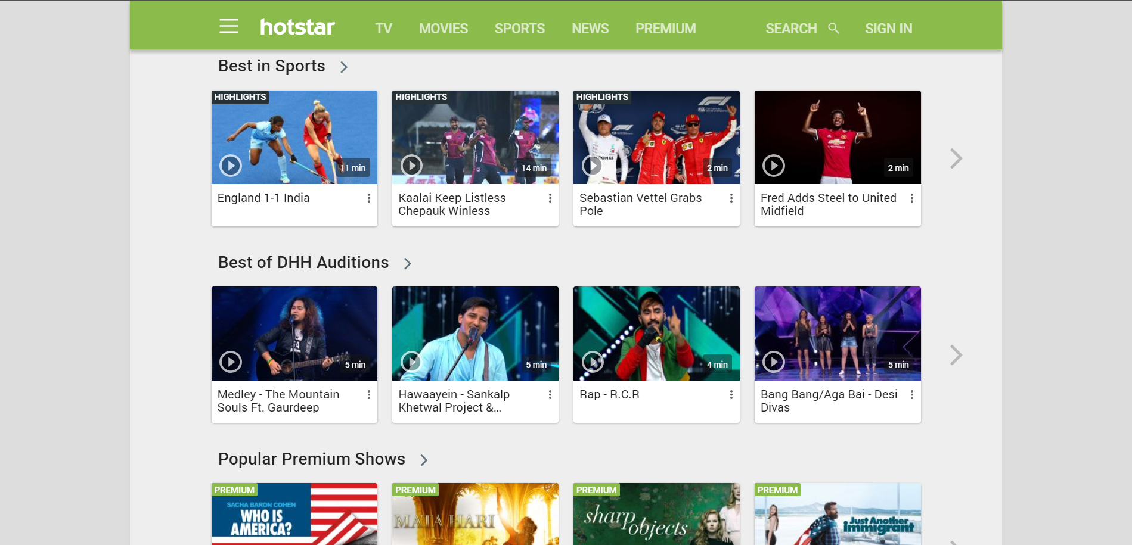Open options for Hawaayein Sankalp Khetwal card
1132x545 pixels.
[550, 395]
